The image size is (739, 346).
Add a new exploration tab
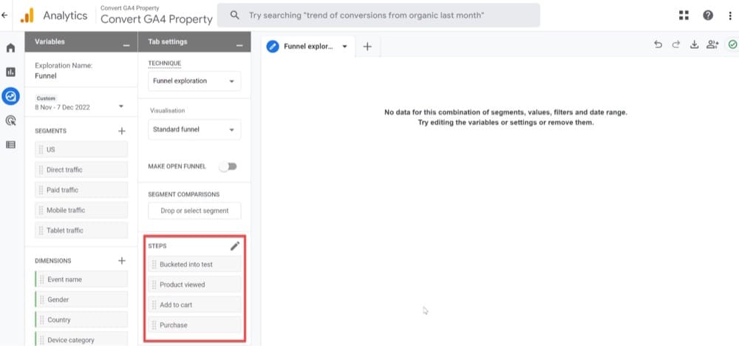click(x=367, y=46)
